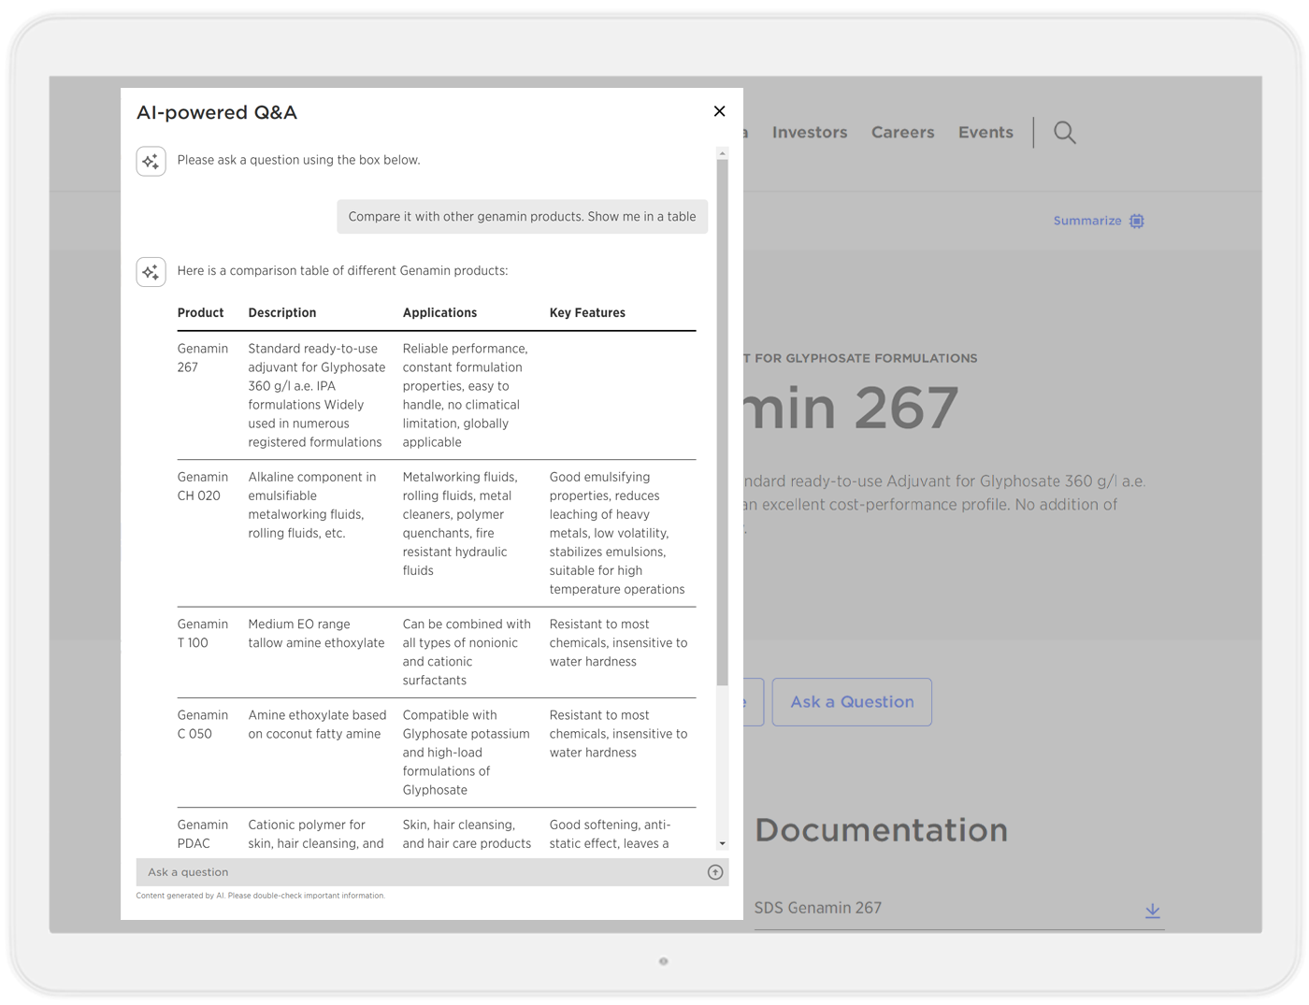
Task: Click the 'Alkaline component in emulsifiable' description cell
Action: pyautogui.click(x=312, y=505)
